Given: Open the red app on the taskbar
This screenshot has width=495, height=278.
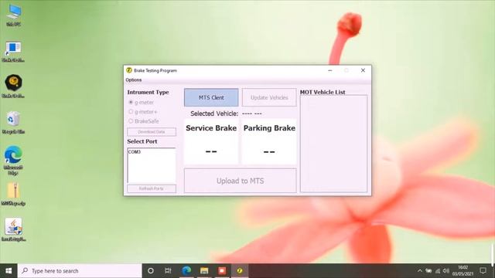Looking at the screenshot, I should click(222, 271).
